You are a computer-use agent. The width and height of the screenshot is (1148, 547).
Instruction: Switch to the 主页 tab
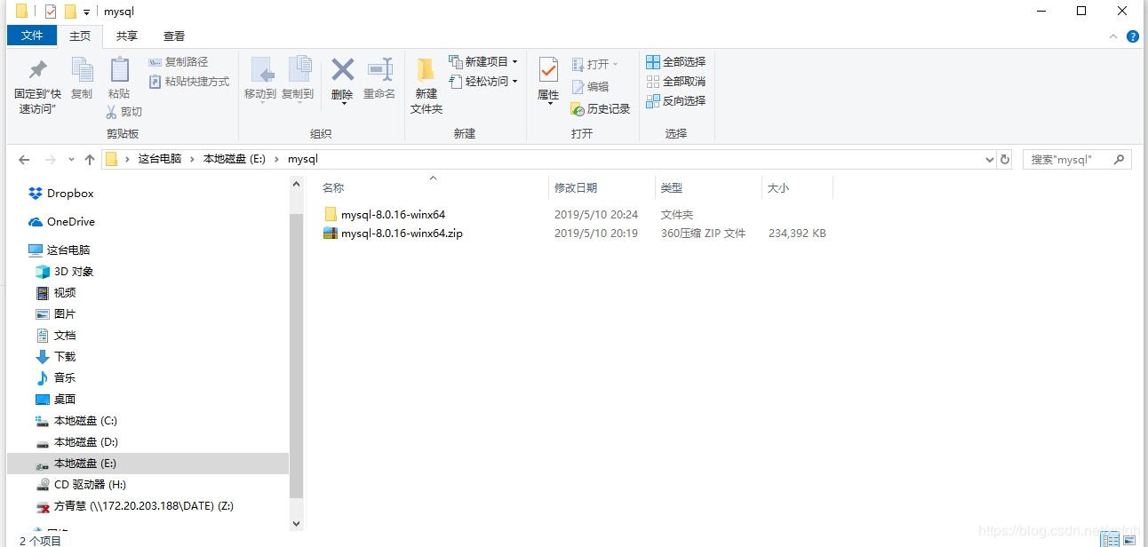[80, 36]
